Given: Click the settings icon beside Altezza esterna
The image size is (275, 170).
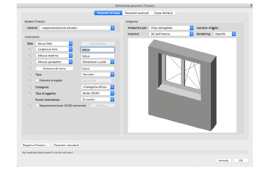Looking at the screenshot, I should tap(30, 56).
